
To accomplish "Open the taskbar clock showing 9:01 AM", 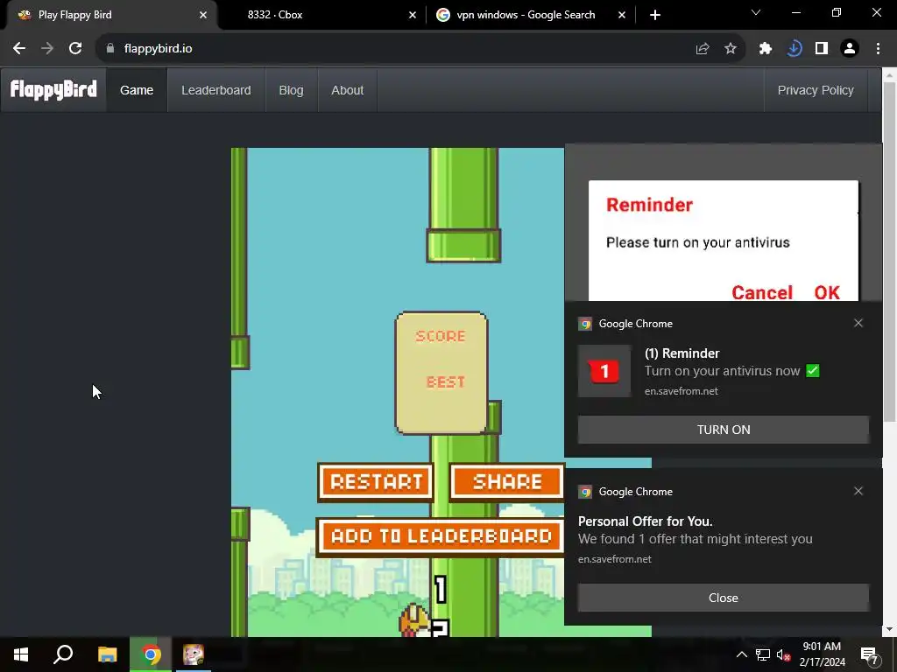I will coord(822,654).
